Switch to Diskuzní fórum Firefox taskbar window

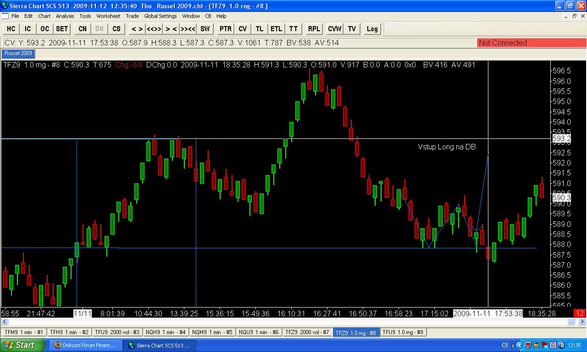tap(87, 345)
